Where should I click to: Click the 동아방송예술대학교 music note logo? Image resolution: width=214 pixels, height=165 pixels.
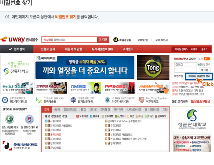click(7, 146)
